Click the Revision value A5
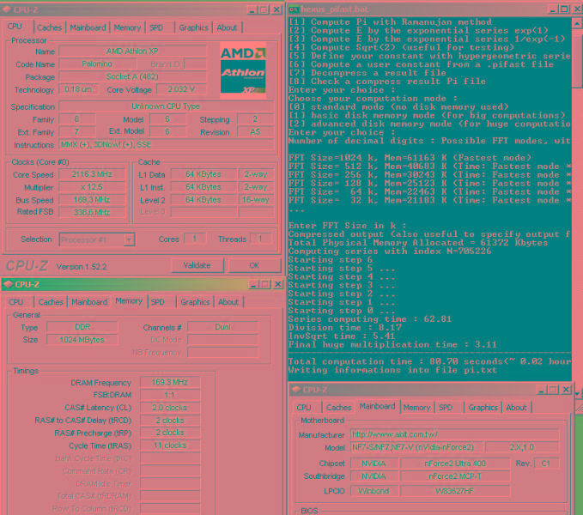This screenshot has height=515, width=583. [255, 131]
